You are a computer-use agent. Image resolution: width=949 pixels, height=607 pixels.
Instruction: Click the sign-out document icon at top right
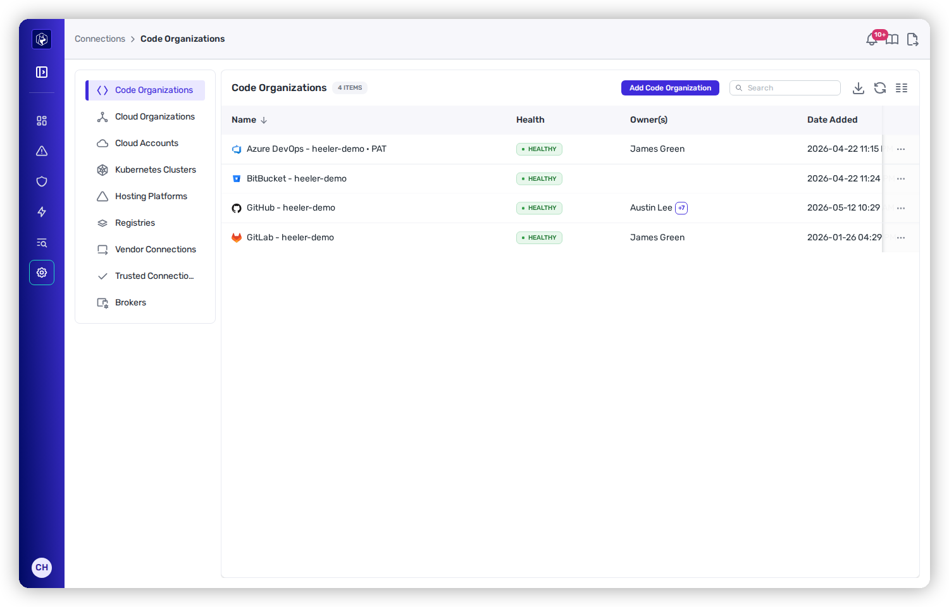(912, 39)
